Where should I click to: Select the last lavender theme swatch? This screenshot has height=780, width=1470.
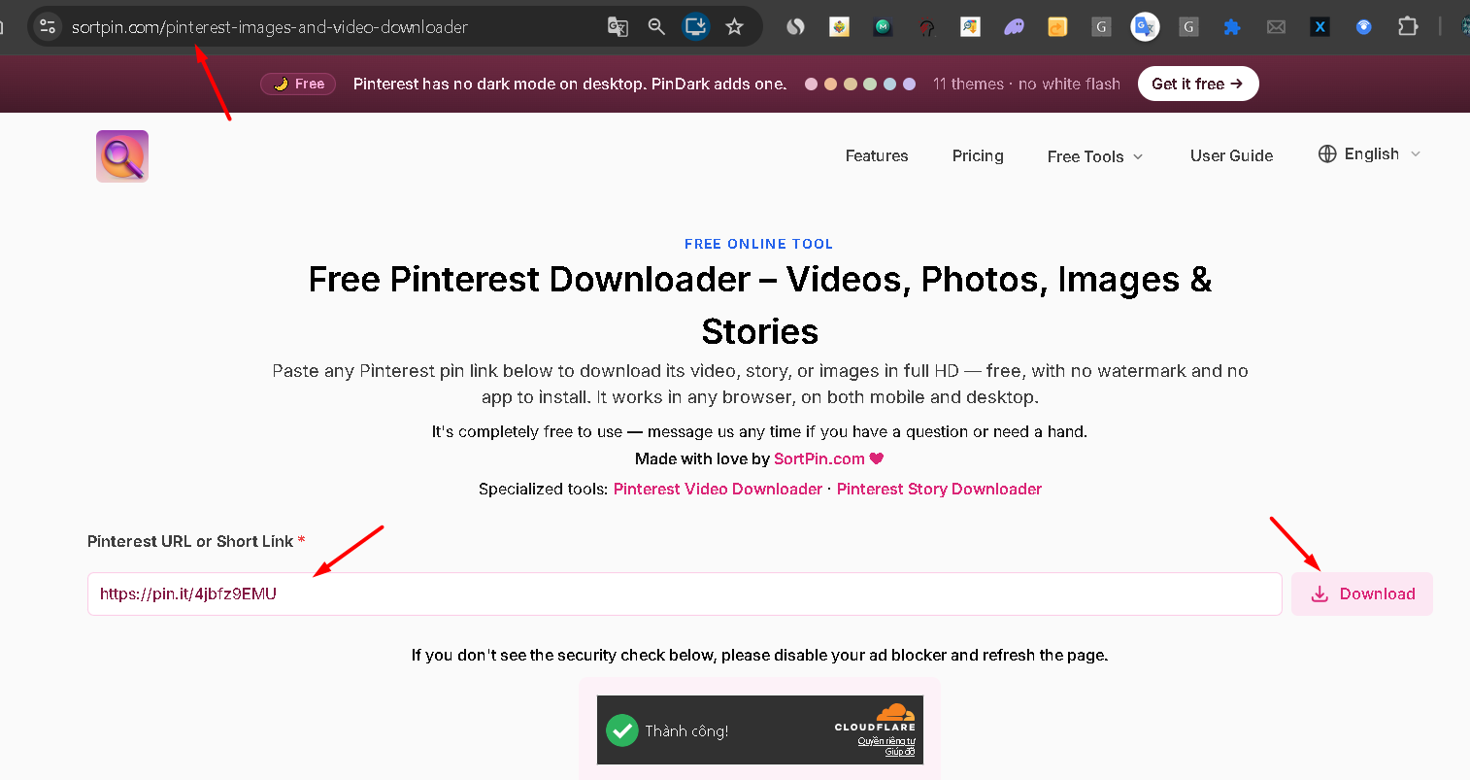coord(909,84)
